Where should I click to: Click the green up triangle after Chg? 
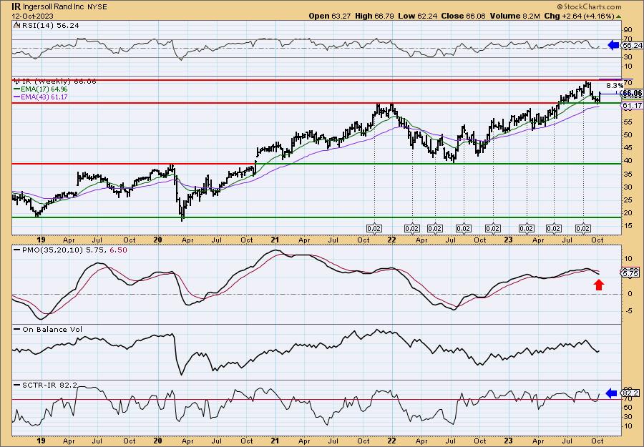click(618, 16)
